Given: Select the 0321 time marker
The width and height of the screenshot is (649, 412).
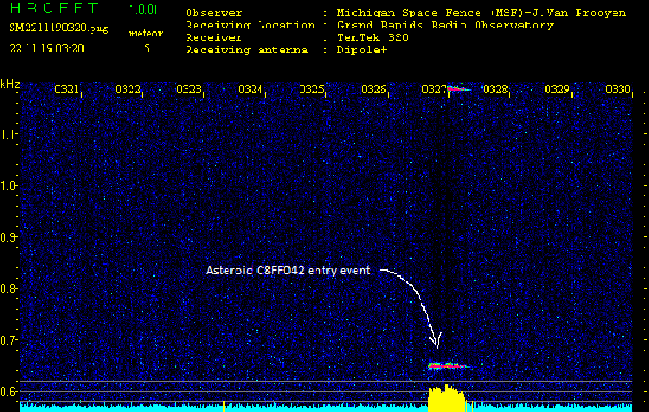Looking at the screenshot, I should [x=67, y=90].
